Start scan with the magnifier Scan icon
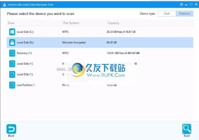 tap(187, 129)
